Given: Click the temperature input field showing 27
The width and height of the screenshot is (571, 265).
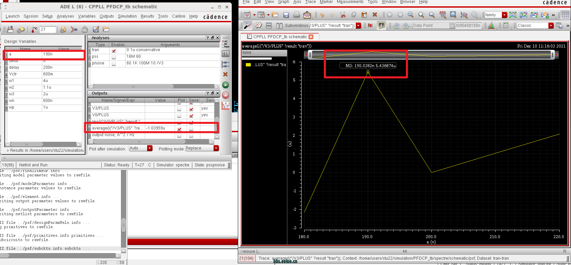Looking at the screenshot, I should (x=48, y=30).
